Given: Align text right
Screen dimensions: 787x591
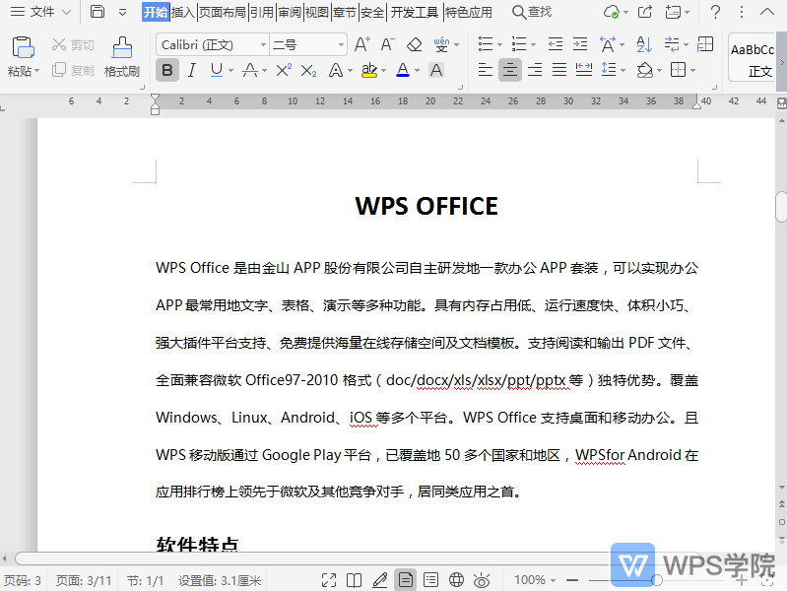Looking at the screenshot, I should [535, 70].
